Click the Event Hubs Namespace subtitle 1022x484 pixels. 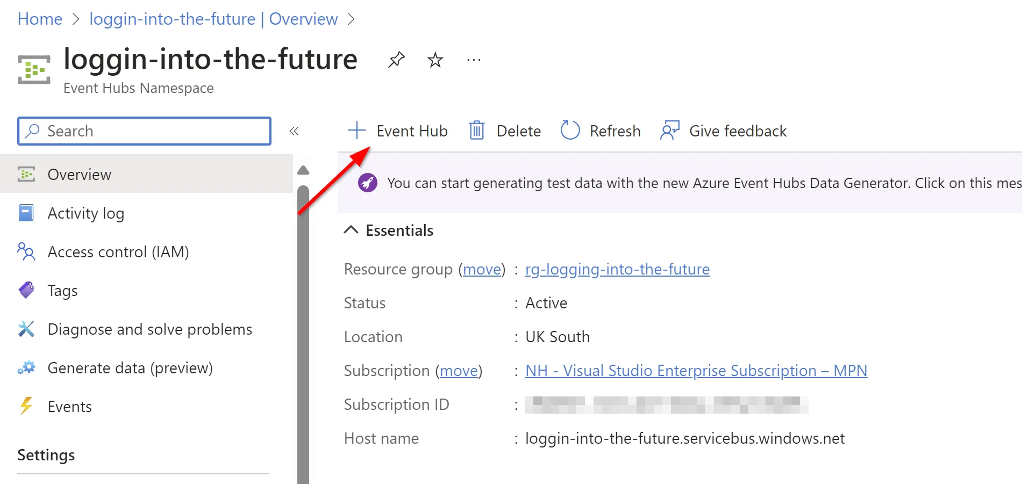139,88
